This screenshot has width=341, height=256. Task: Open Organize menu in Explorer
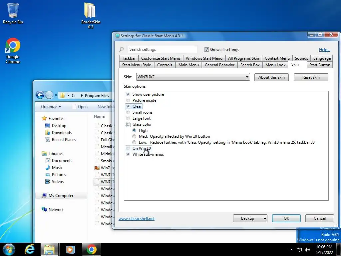point(51,107)
